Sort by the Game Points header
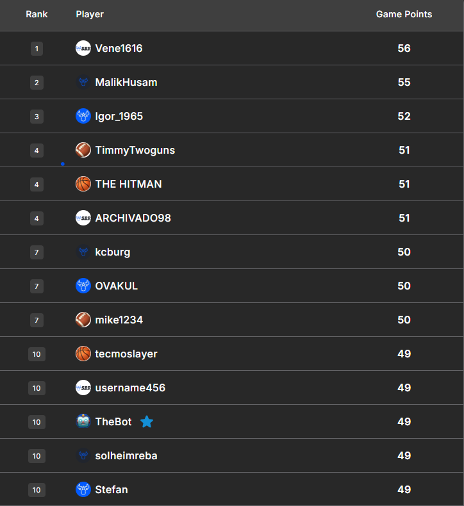 coord(404,14)
